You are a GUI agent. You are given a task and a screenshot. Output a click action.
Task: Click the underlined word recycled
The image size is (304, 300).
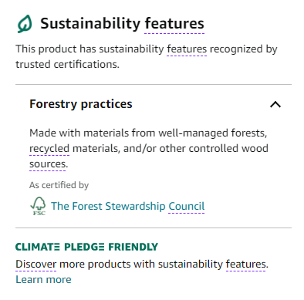click(49, 149)
